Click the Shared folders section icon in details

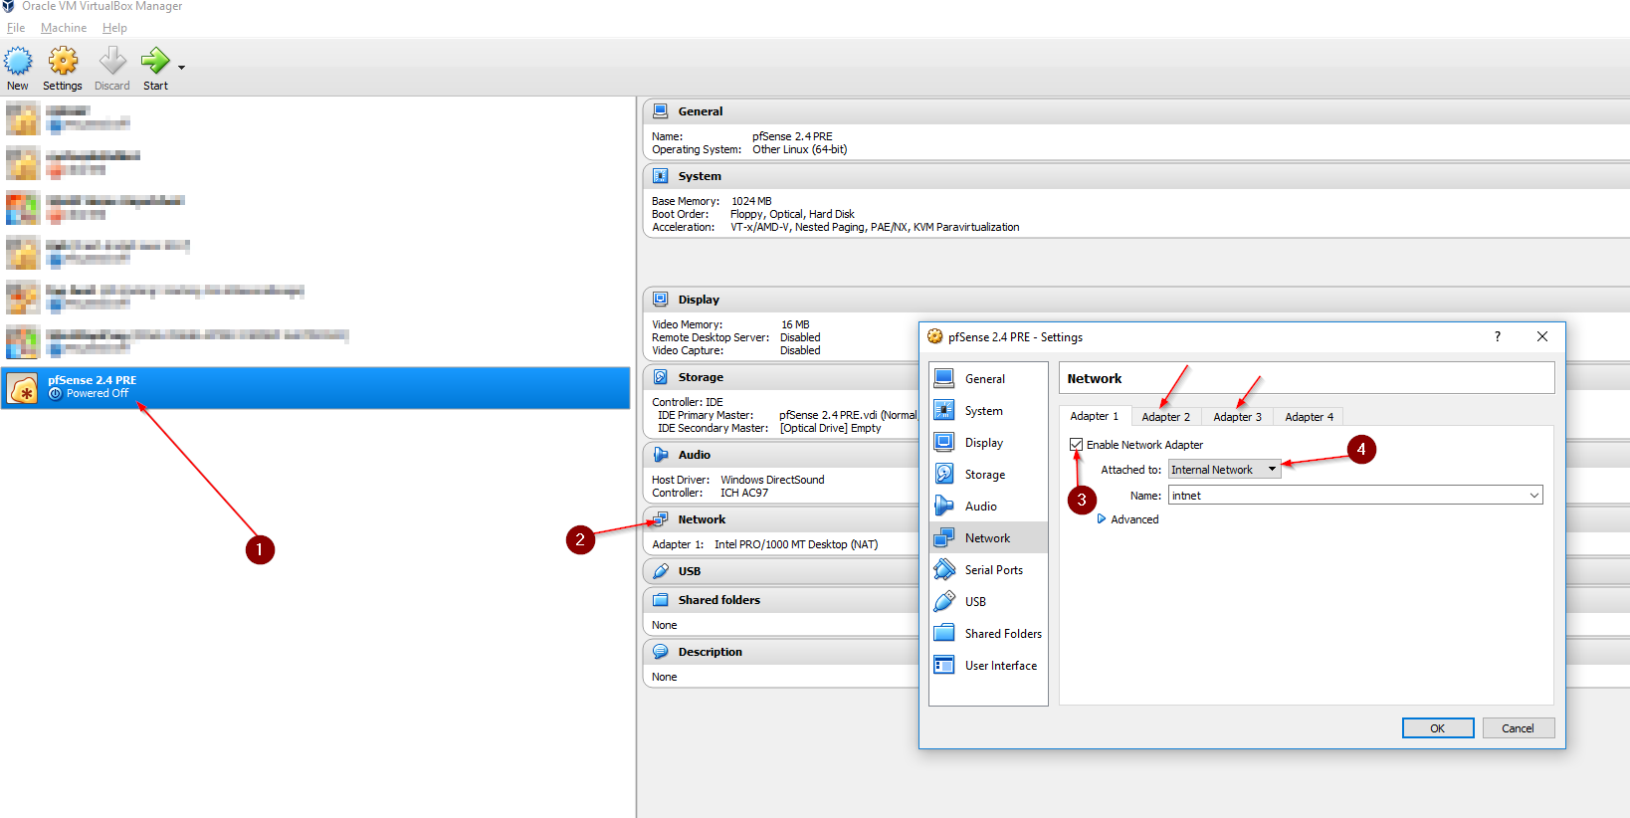660,600
